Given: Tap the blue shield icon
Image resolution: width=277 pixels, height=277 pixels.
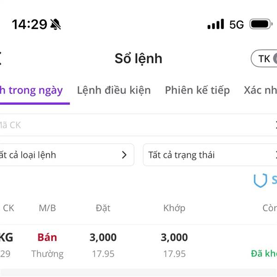Looking at the screenshot, I should pos(260,181).
